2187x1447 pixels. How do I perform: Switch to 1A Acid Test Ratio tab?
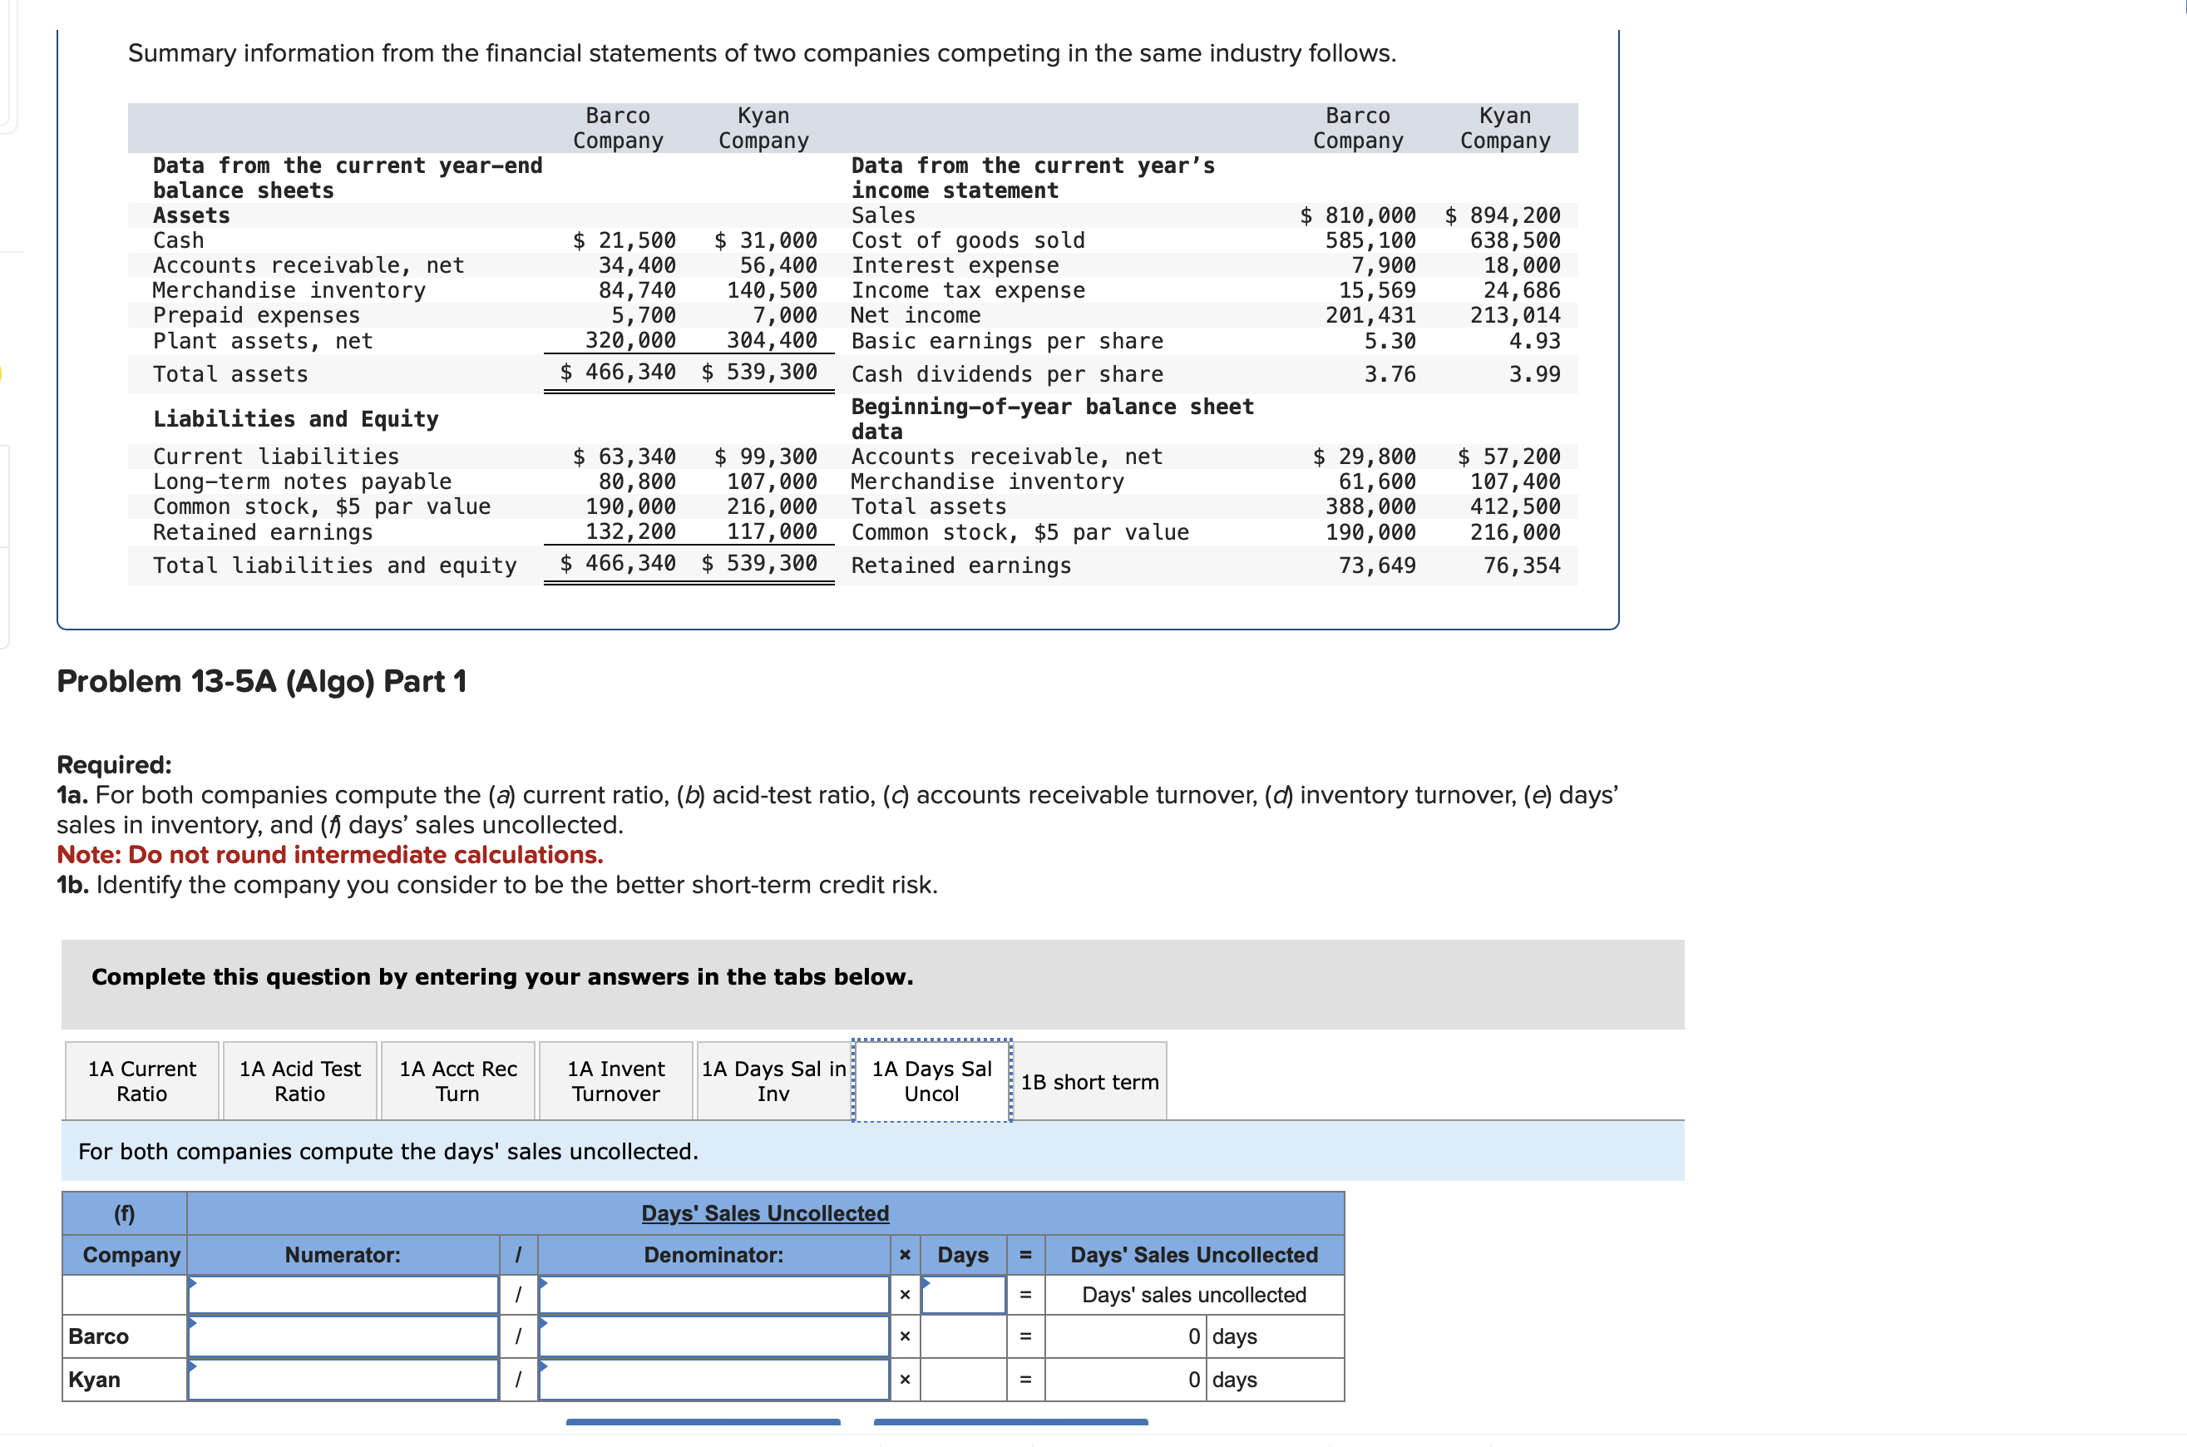pyautogui.click(x=300, y=1080)
